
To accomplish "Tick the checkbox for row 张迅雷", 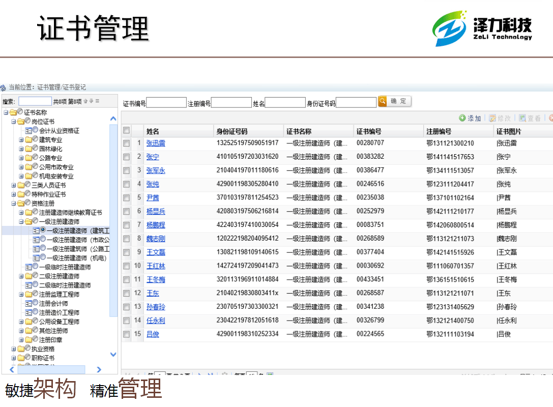I will [126, 143].
